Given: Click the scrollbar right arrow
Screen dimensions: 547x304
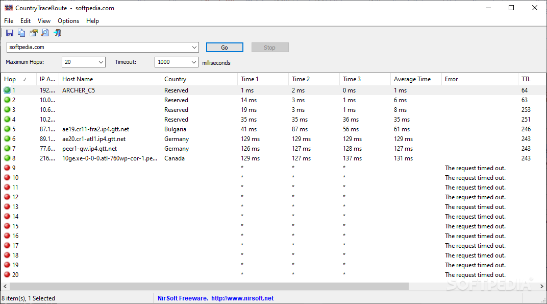Looking at the screenshot, I should point(542,286).
